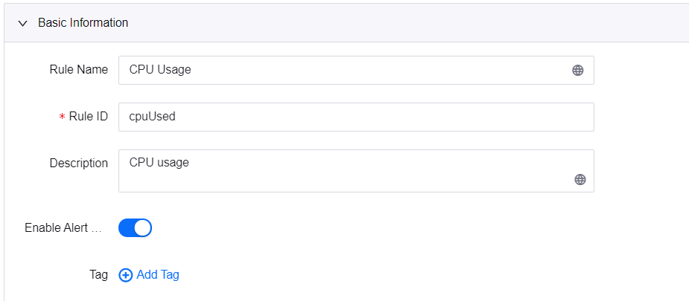The image size is (689, 301).
Task: Click the 'CPU Usage' text in Rule Name
Action: (160, 70)
